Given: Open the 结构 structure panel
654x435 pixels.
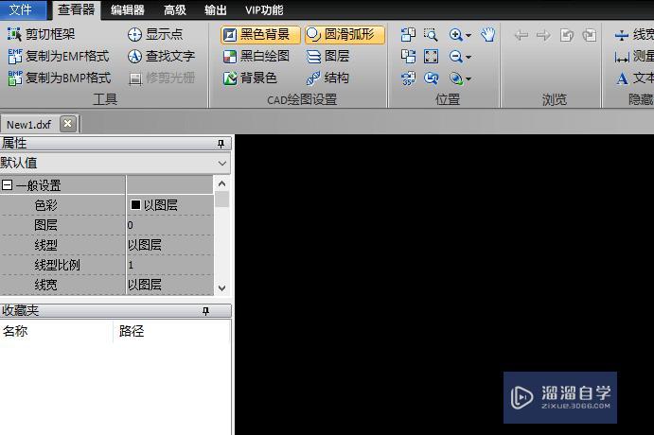Looking at the screenshot, I should [327, 78].
